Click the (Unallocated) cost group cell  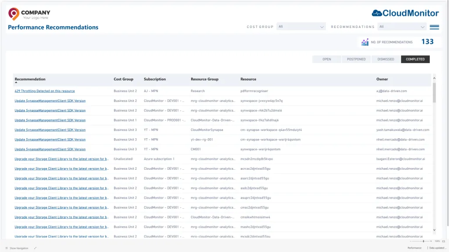[x=123, y=159]
